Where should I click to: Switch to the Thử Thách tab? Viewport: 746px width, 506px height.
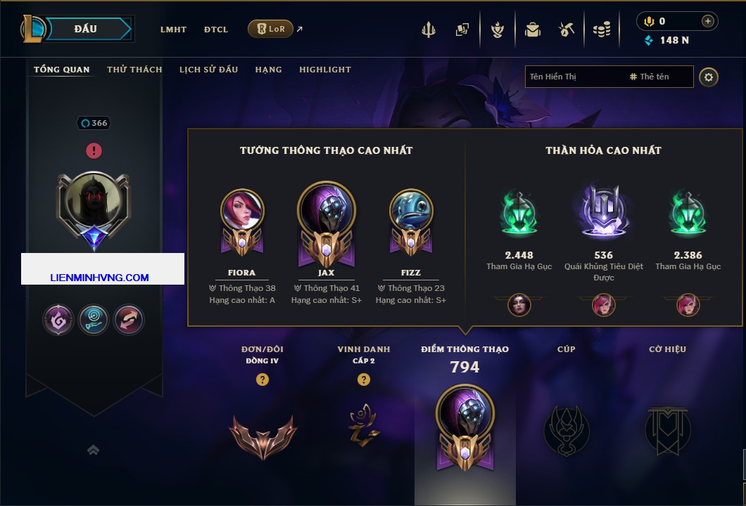134,70
